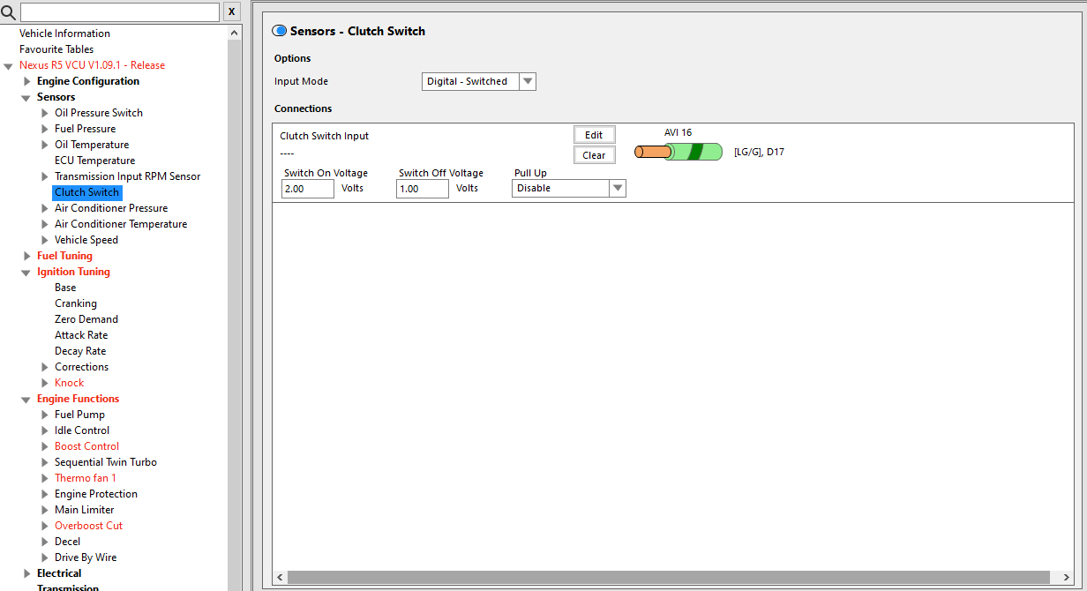
Task: Click the search magnifier icon
Action: coord(9,11)
